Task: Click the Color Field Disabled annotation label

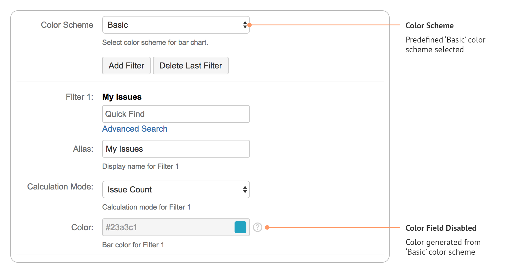Action: click(441, 228)
